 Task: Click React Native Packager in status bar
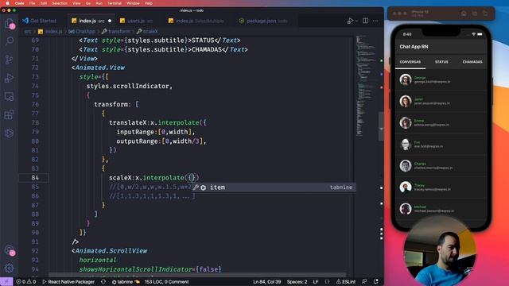pyautogui.click(x=68, y=281)
